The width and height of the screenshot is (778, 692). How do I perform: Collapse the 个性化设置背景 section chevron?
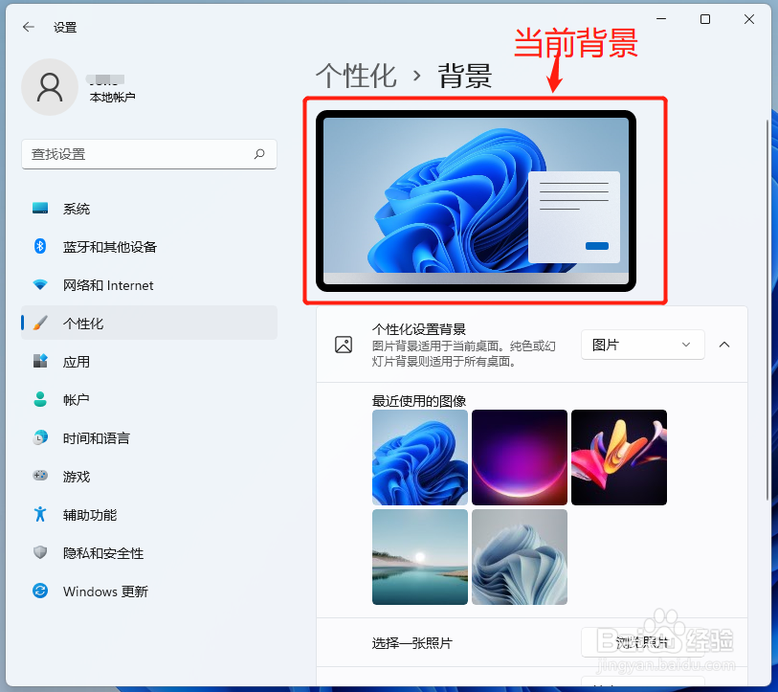coord(724,345)
